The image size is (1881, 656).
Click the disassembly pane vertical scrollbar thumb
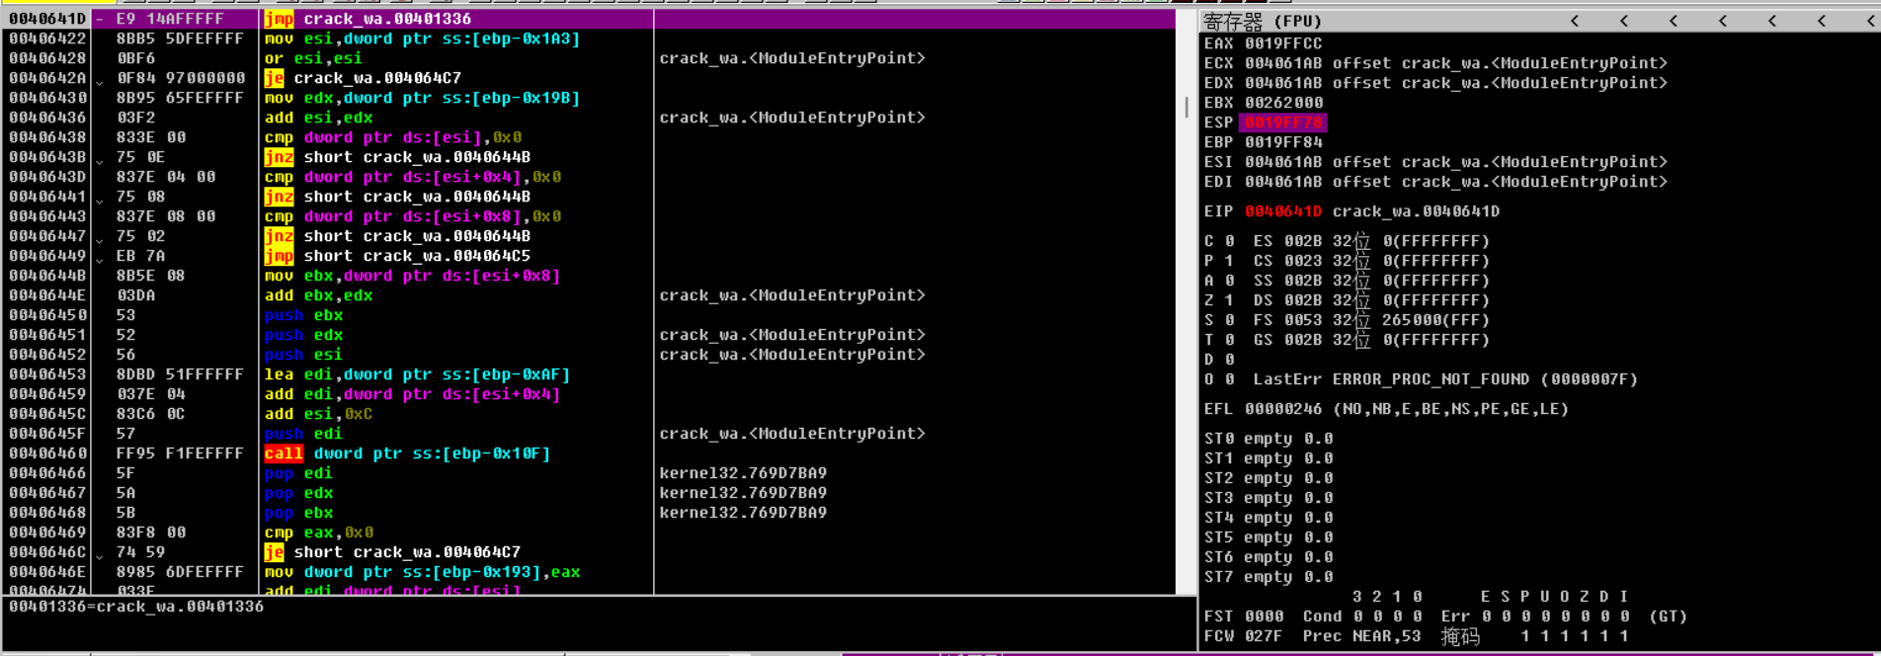[x=1186, y=107]
